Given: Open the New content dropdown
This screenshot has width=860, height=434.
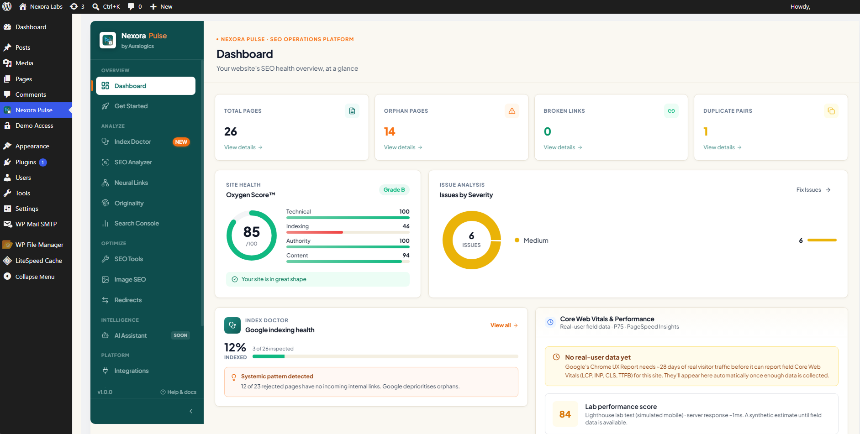Looking at the screenshot, I should (161, 6).
